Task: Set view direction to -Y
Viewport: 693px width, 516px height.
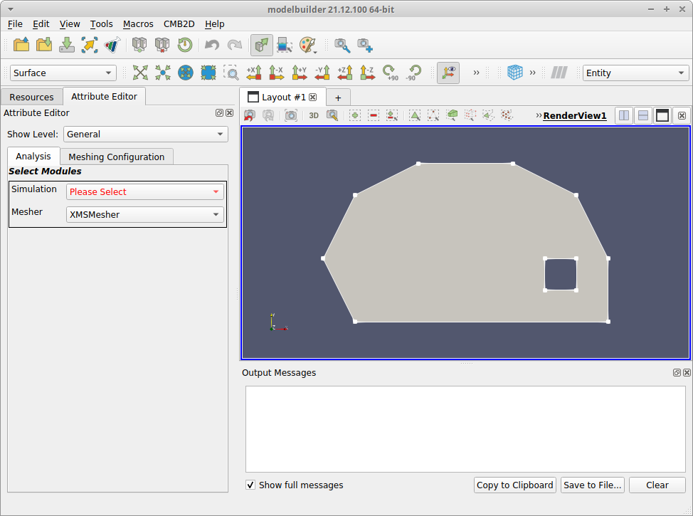Action: point(322,73)
